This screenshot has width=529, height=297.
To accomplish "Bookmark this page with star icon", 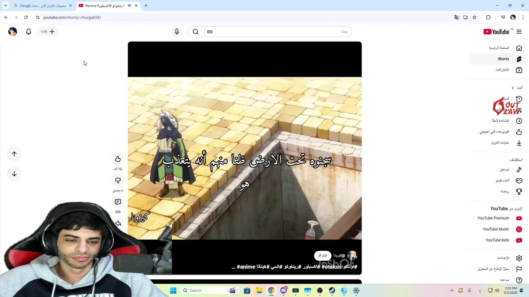I will tap(474, 17).
